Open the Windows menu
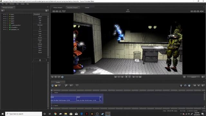 (x=12, y=4)
